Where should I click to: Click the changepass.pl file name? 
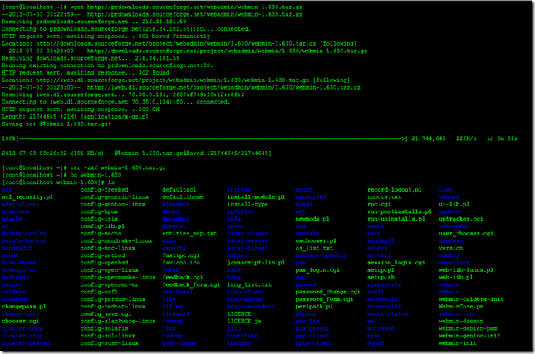pyautogui.click(x=24, y=307)
